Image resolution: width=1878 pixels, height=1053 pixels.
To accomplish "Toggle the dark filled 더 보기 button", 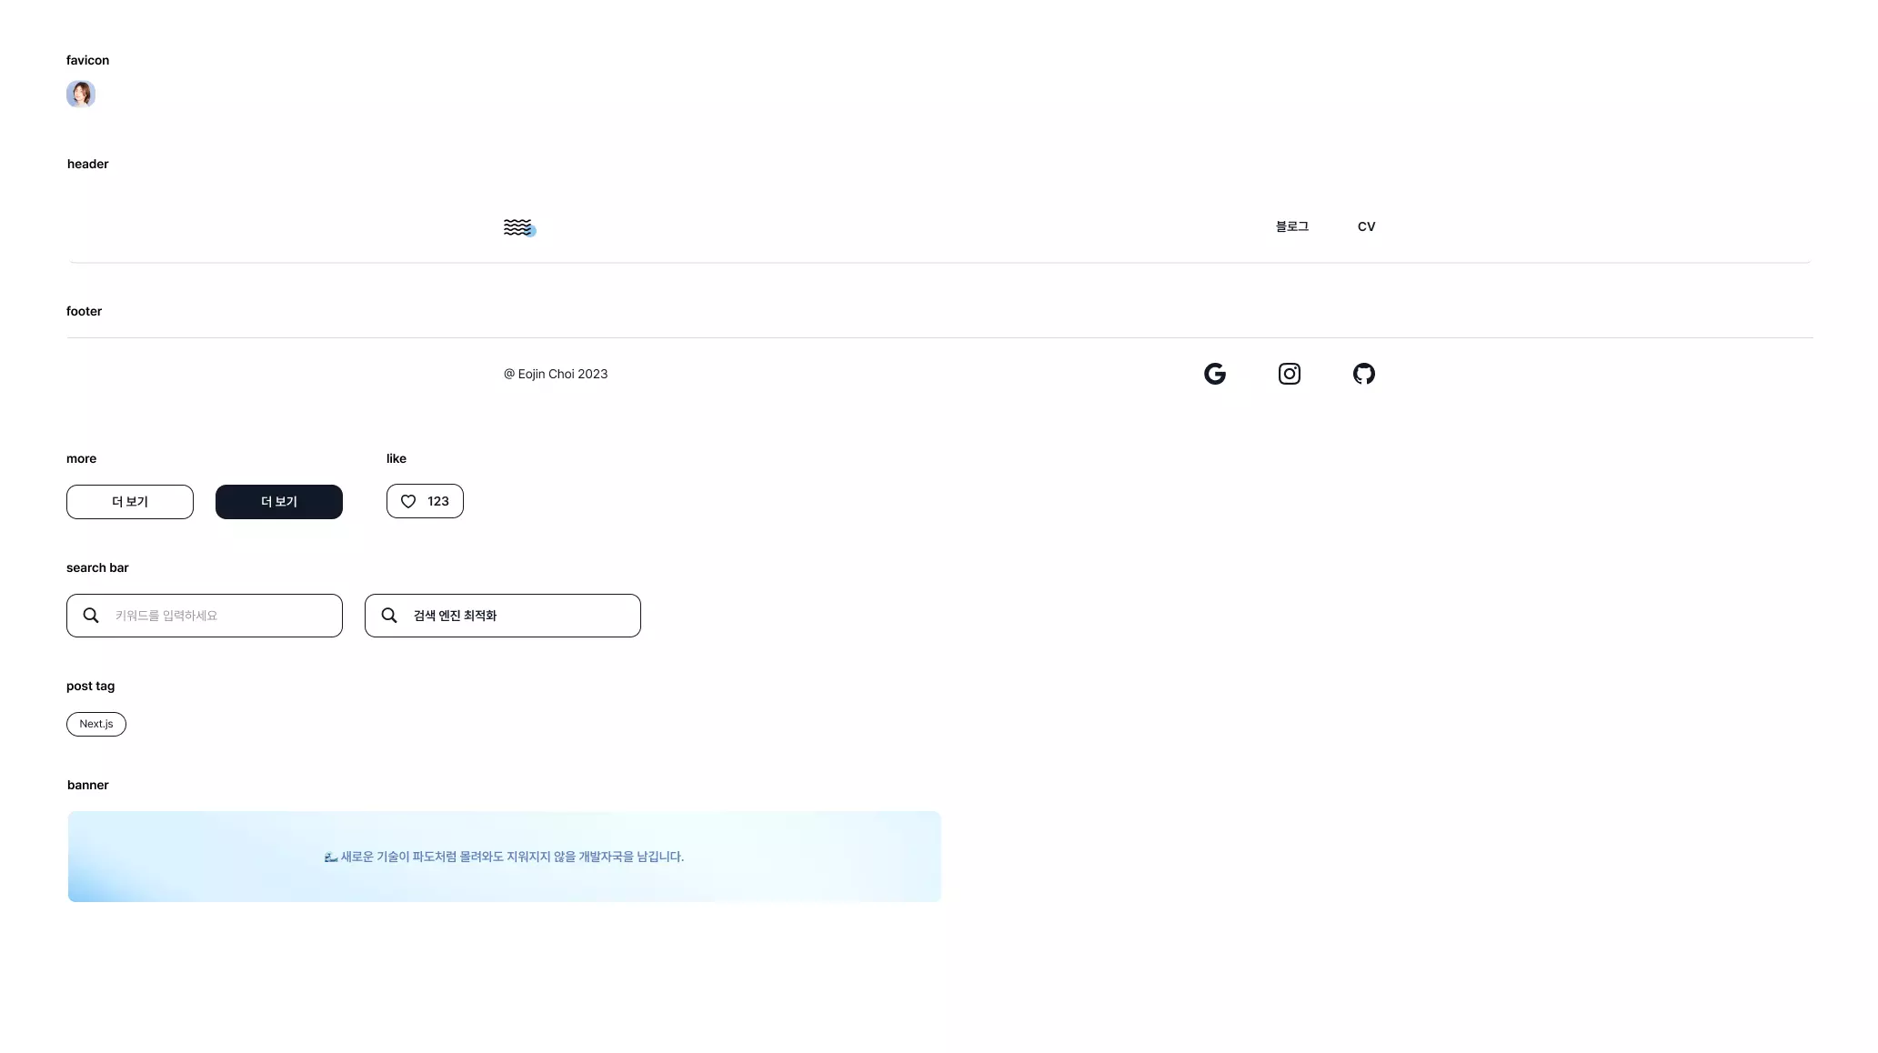I will pos(278,501).
